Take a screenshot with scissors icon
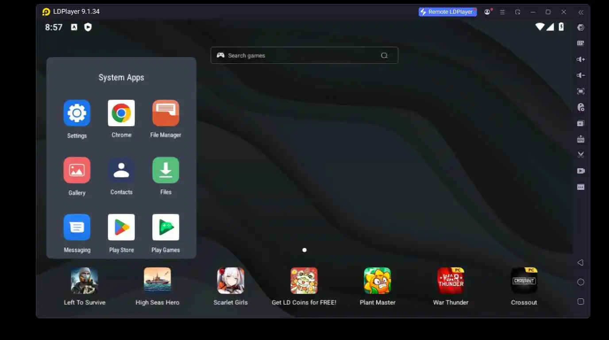609x340 pixels. [581, 155]
